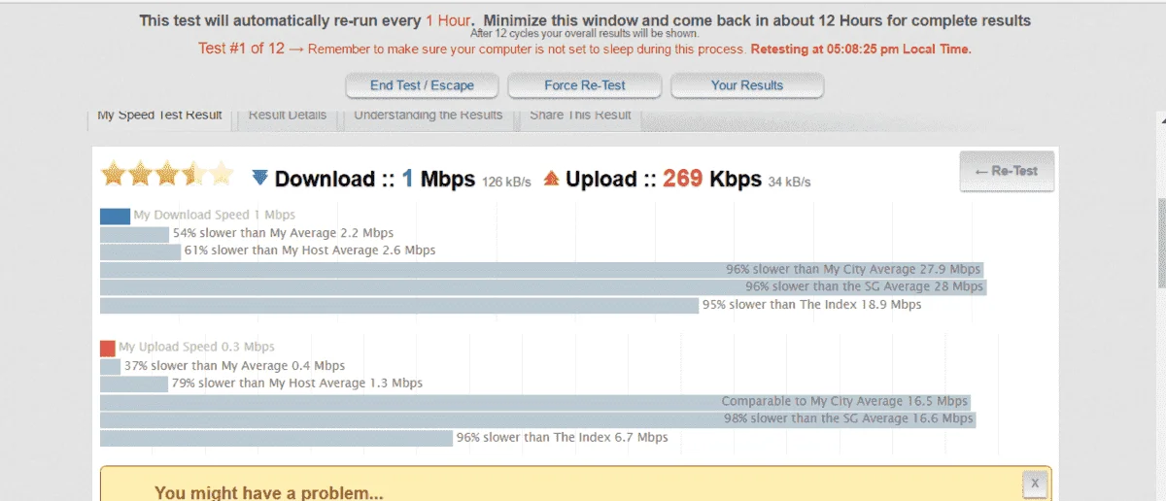Click the blue download arrow icon

click(259, 178)
